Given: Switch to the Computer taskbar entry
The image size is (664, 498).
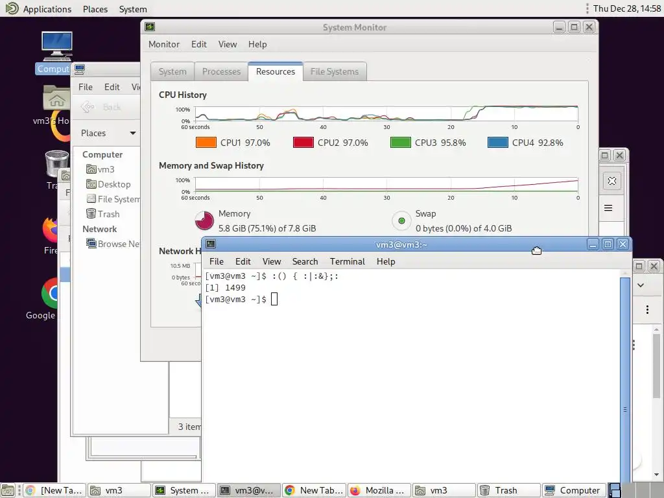Looking at the screenshot, I should 574,490.
